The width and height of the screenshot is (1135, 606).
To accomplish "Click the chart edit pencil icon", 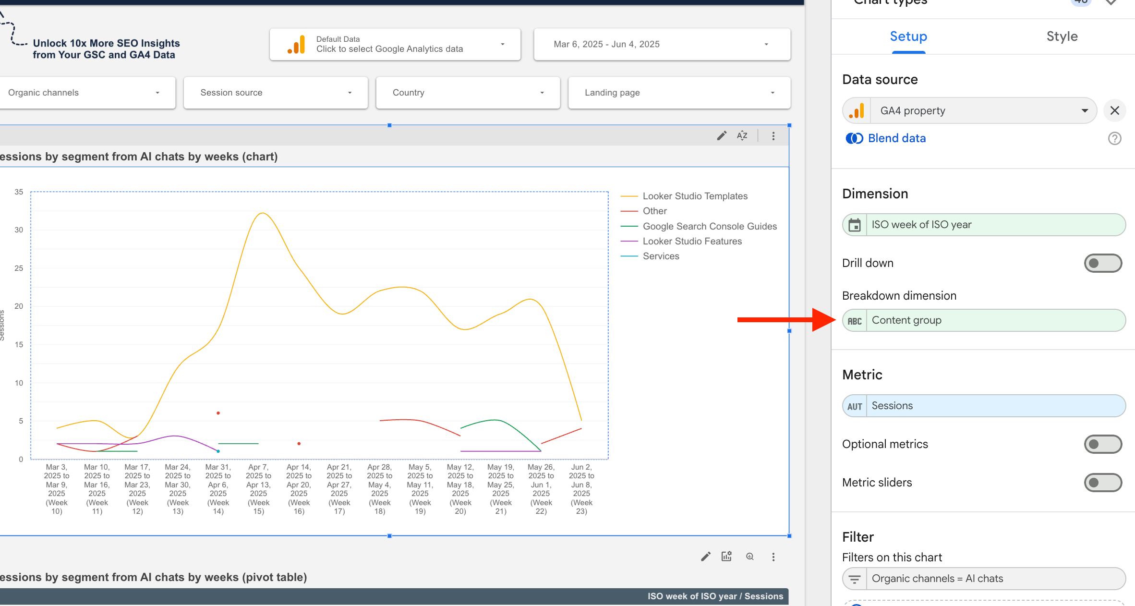I will (721, 136).
